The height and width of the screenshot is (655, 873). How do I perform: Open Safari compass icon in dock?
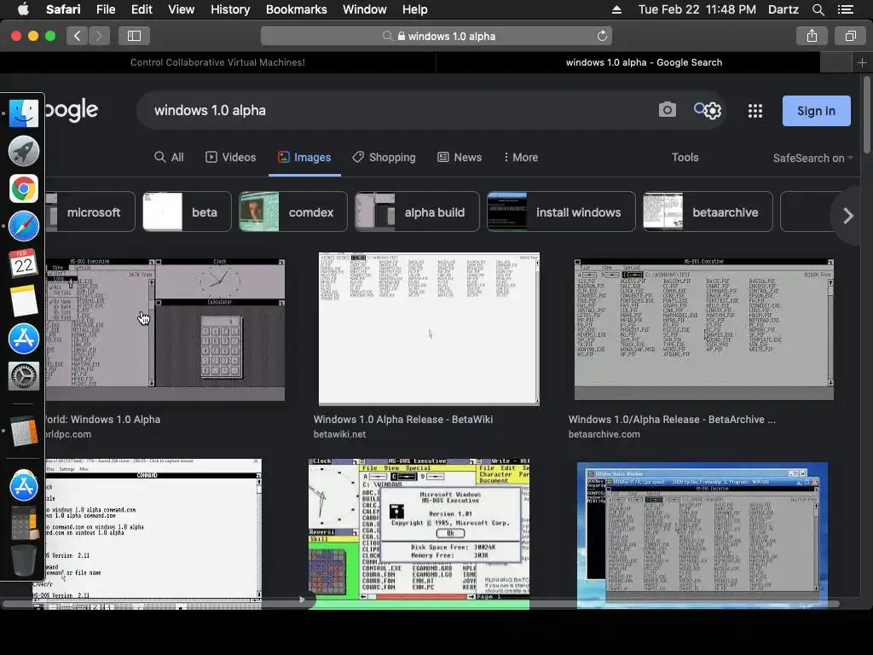(23, 226)
